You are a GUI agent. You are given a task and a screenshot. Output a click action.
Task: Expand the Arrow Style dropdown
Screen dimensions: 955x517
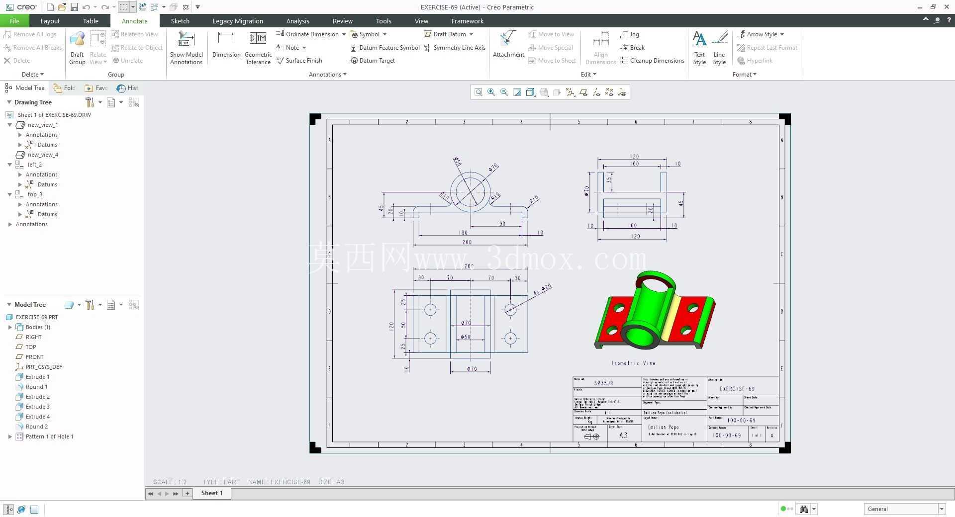[782, 34]
